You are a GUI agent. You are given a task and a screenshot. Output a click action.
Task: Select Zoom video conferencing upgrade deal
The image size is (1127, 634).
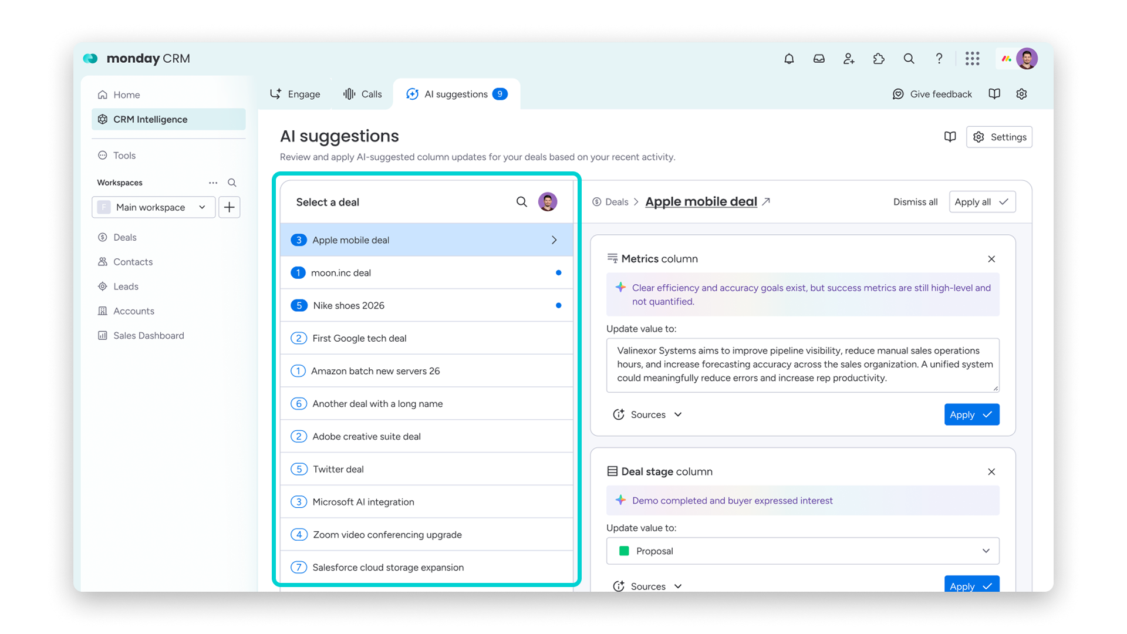(427, 535)
